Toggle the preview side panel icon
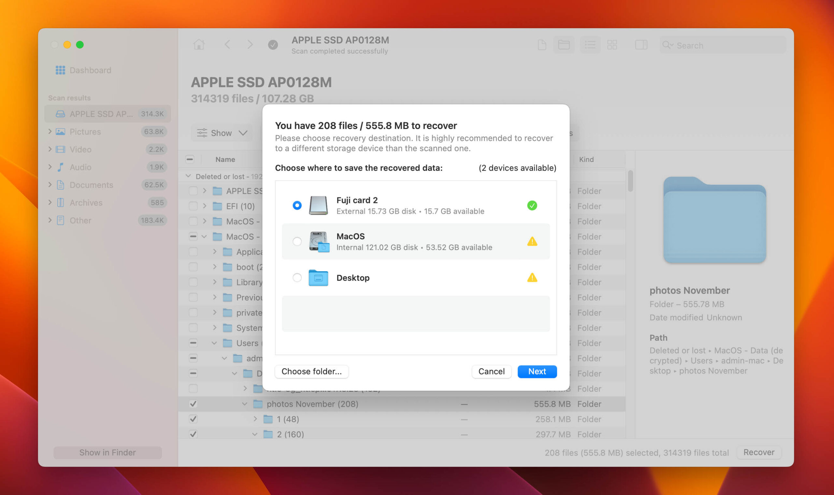 641,45
